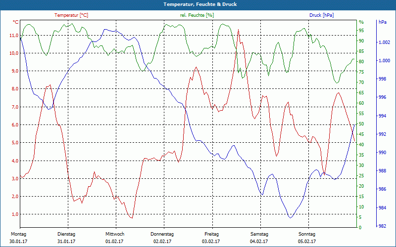Click the '982' pressure axis value
The image size is (396, 247).
click(382, 226)
